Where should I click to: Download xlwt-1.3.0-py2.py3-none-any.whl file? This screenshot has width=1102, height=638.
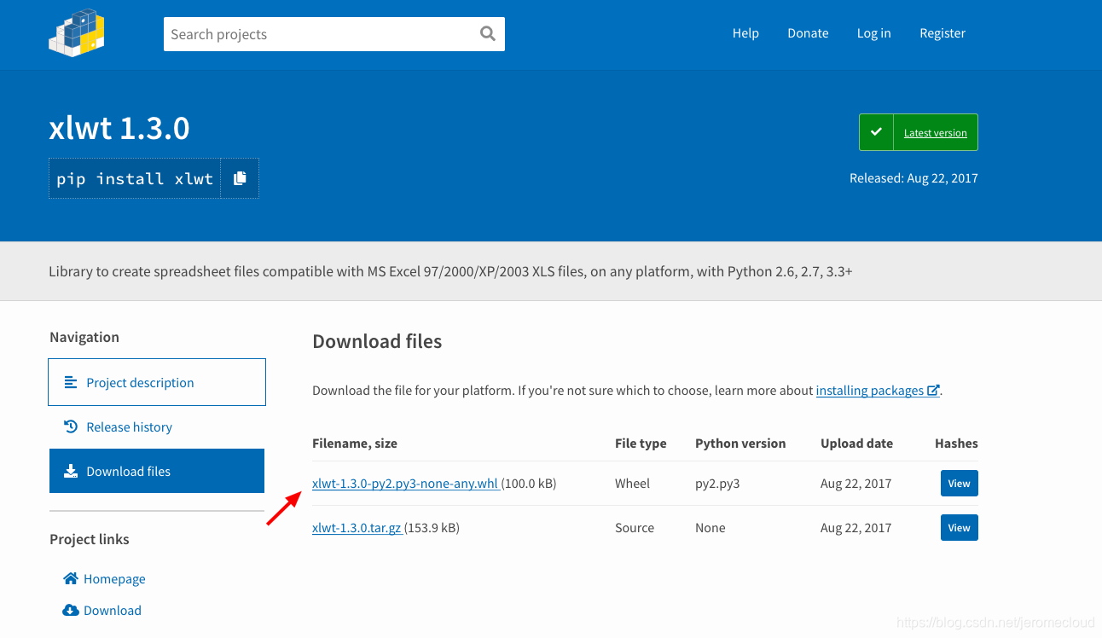406,484
